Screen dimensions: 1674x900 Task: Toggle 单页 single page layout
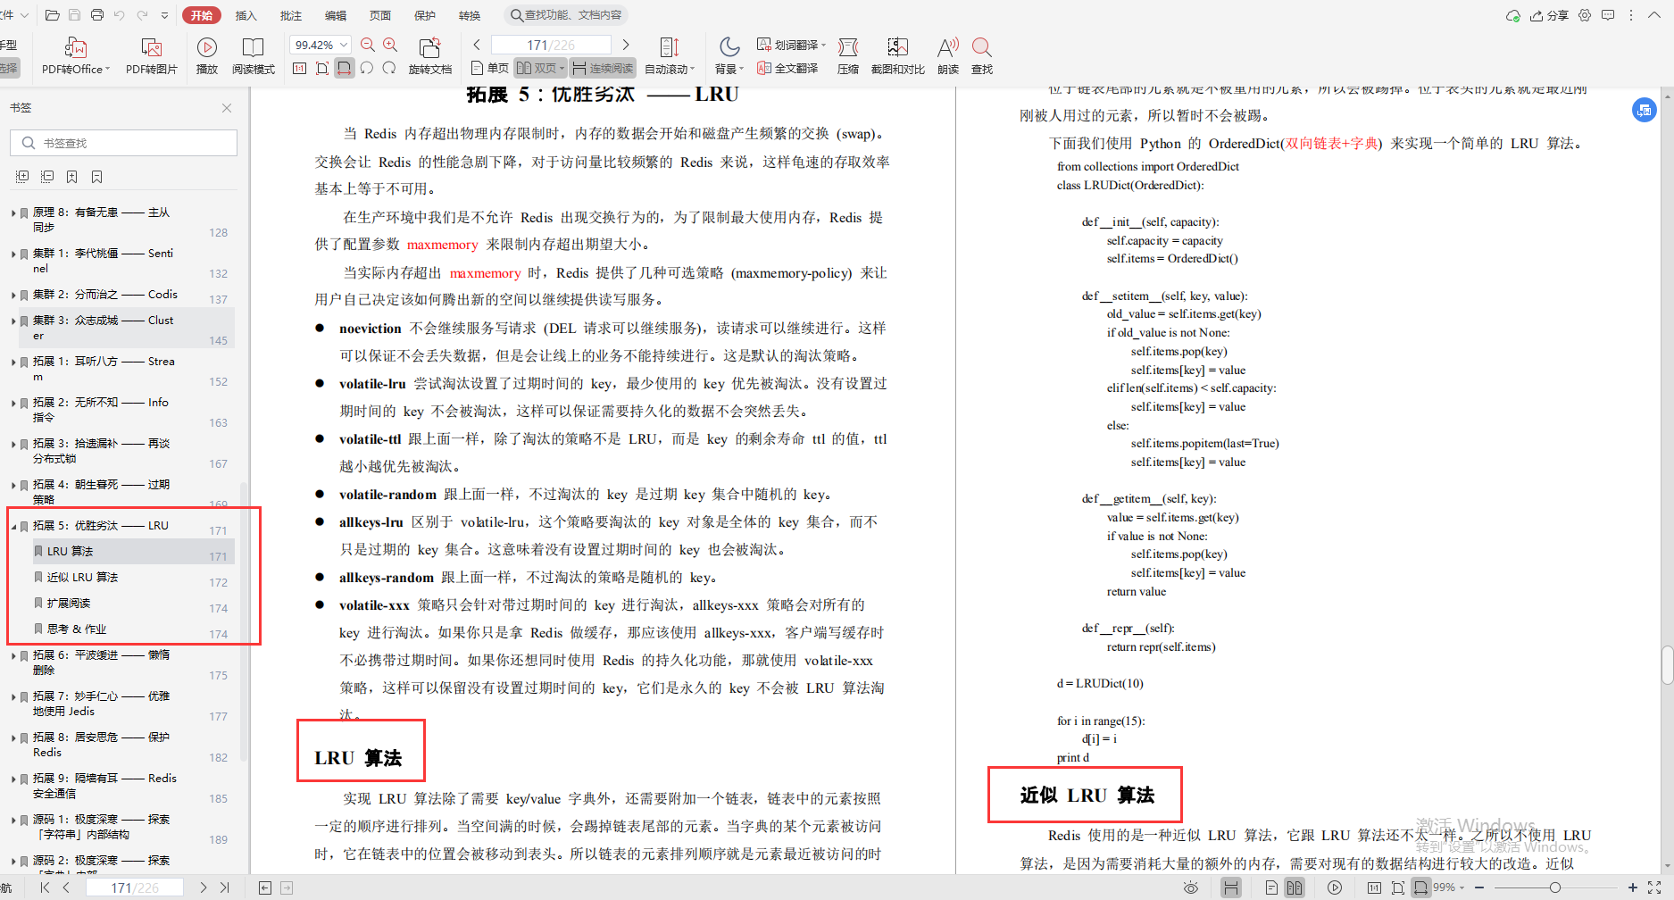tap(490, 68)
